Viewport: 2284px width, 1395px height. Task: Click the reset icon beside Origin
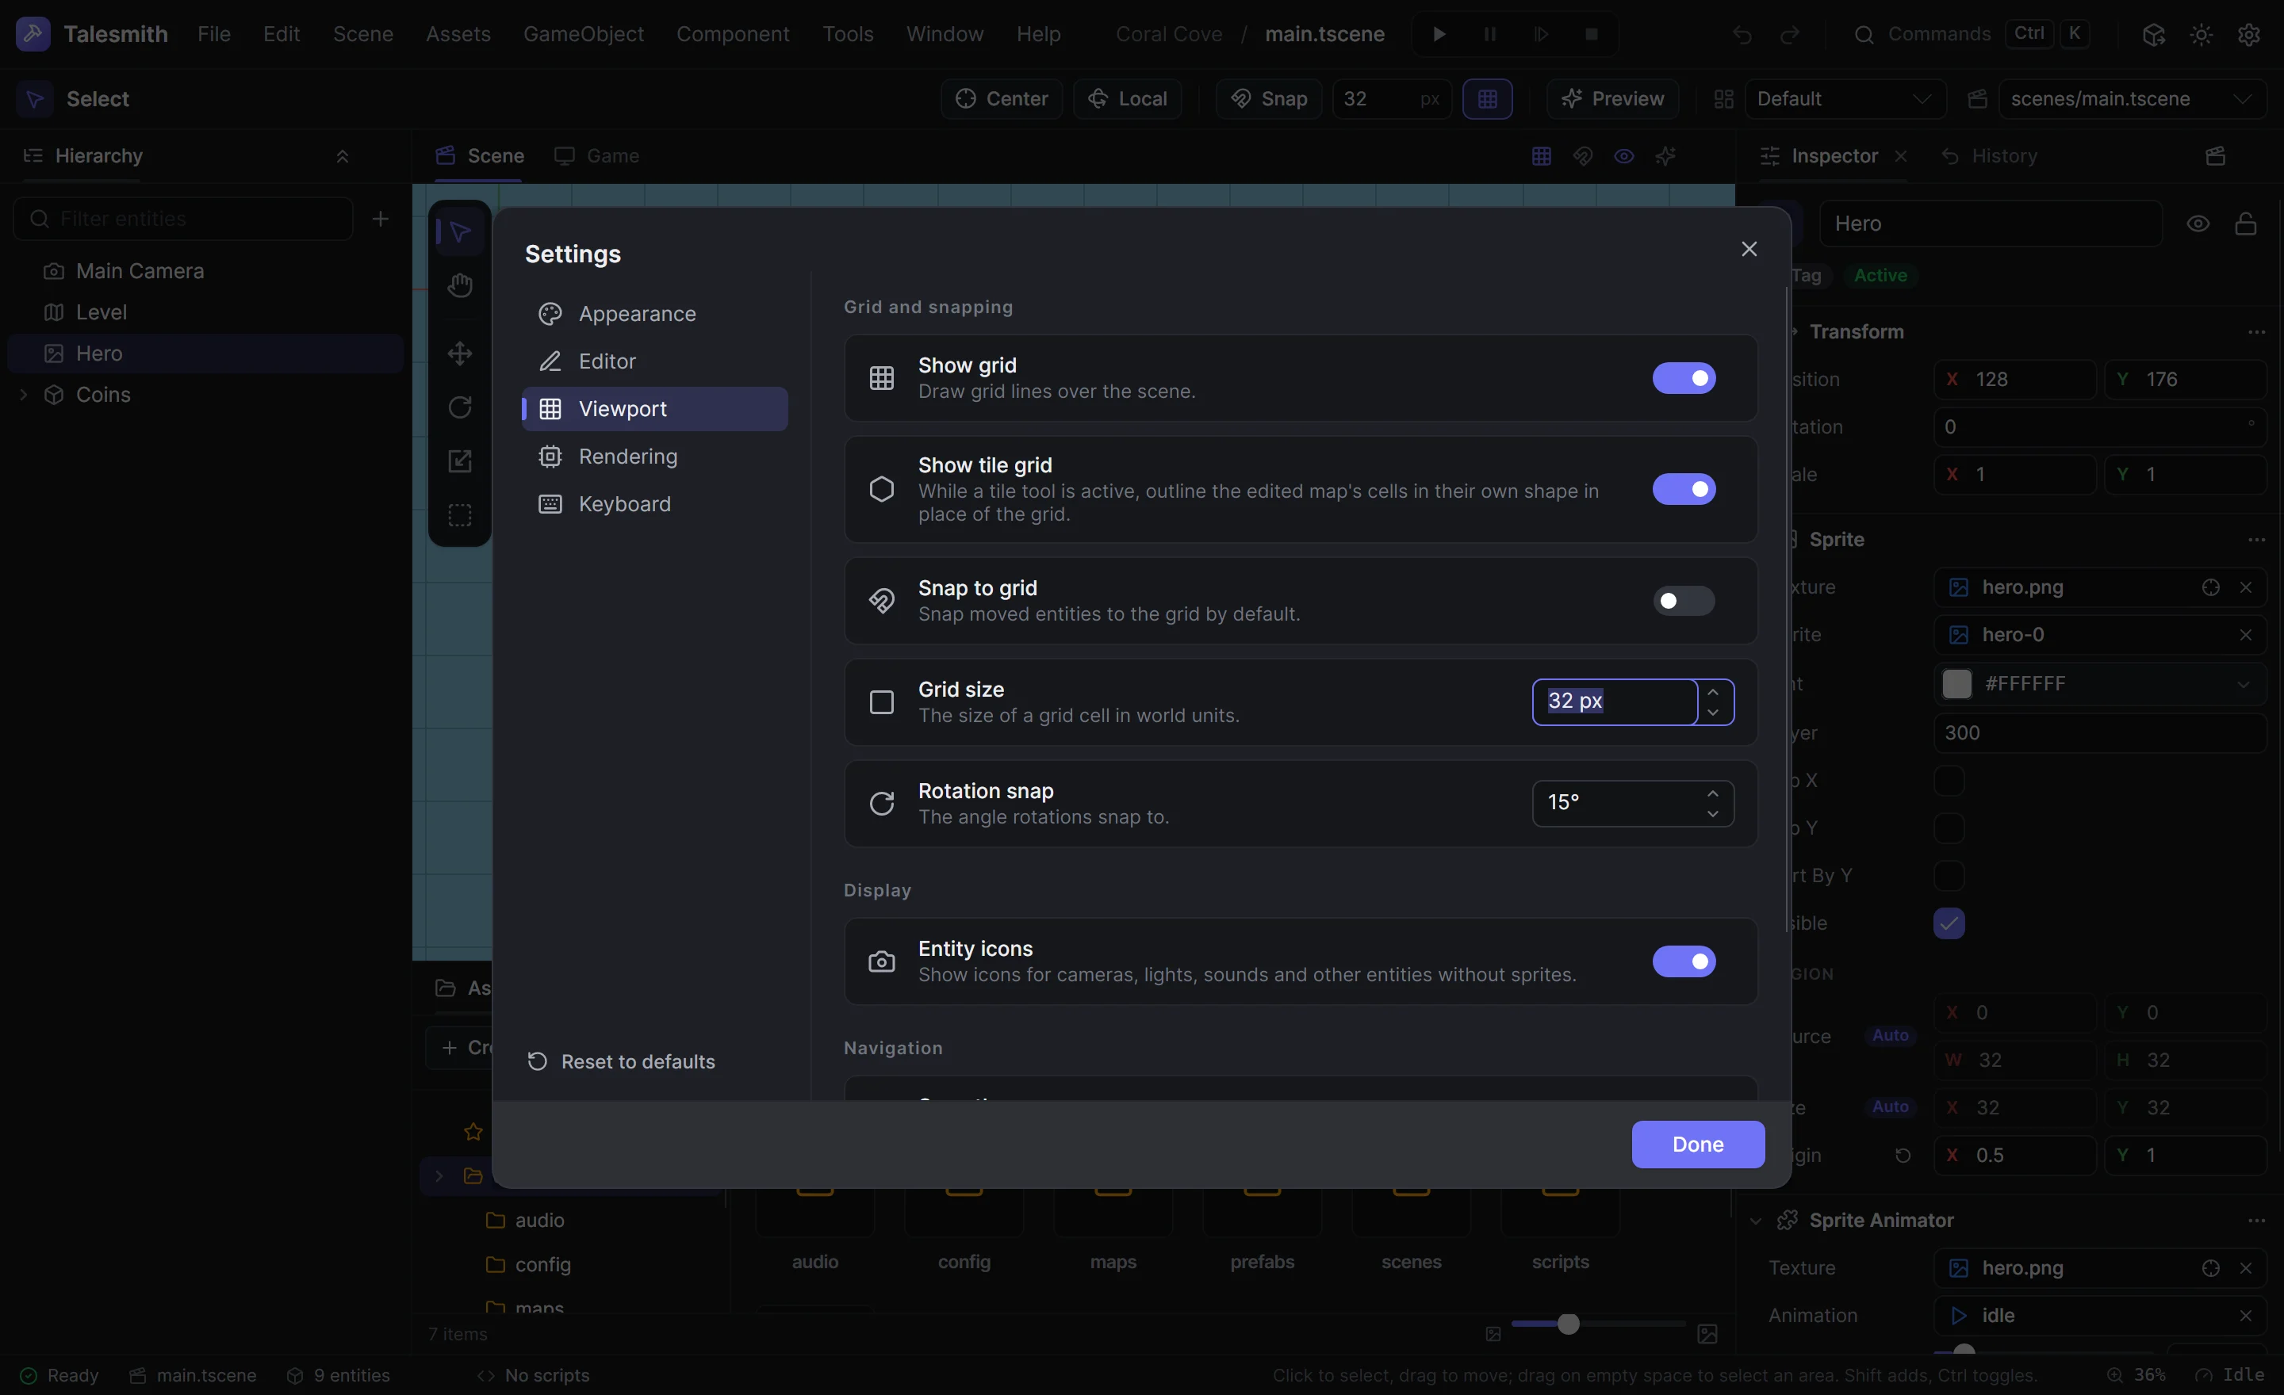(x=1902, y=1155)
